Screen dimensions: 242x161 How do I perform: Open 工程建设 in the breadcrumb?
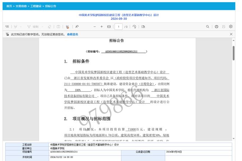[x=36, y=6]
